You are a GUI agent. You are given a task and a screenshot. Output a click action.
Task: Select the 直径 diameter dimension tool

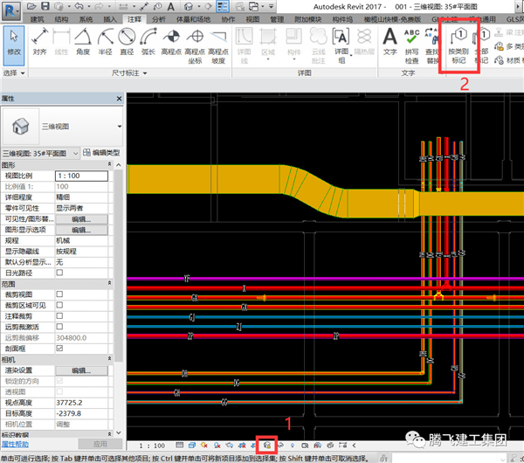click(x=127, y=41)
